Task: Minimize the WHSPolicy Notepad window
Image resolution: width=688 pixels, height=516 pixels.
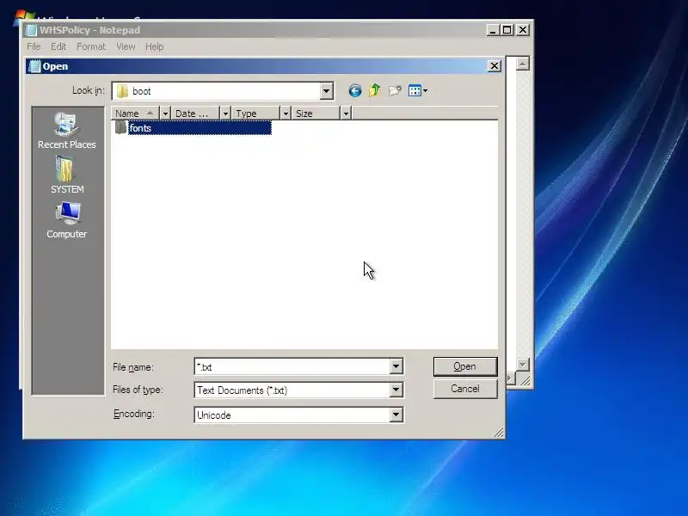Action: pos(493,30)
